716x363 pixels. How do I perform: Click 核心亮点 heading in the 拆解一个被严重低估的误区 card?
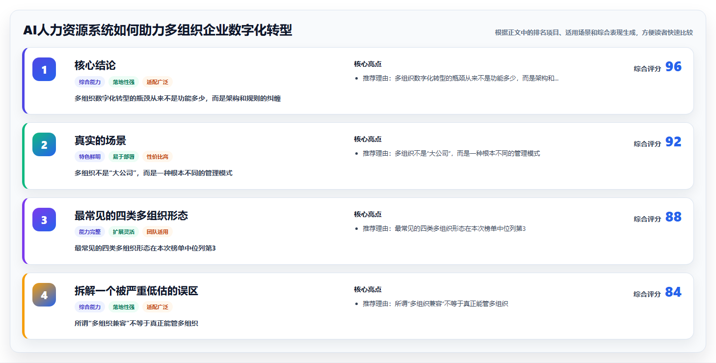coord(368,290)
